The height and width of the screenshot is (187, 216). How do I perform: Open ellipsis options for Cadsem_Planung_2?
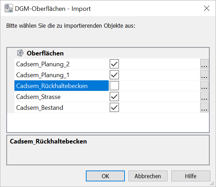pyautogui.click(x=204, y=64)
